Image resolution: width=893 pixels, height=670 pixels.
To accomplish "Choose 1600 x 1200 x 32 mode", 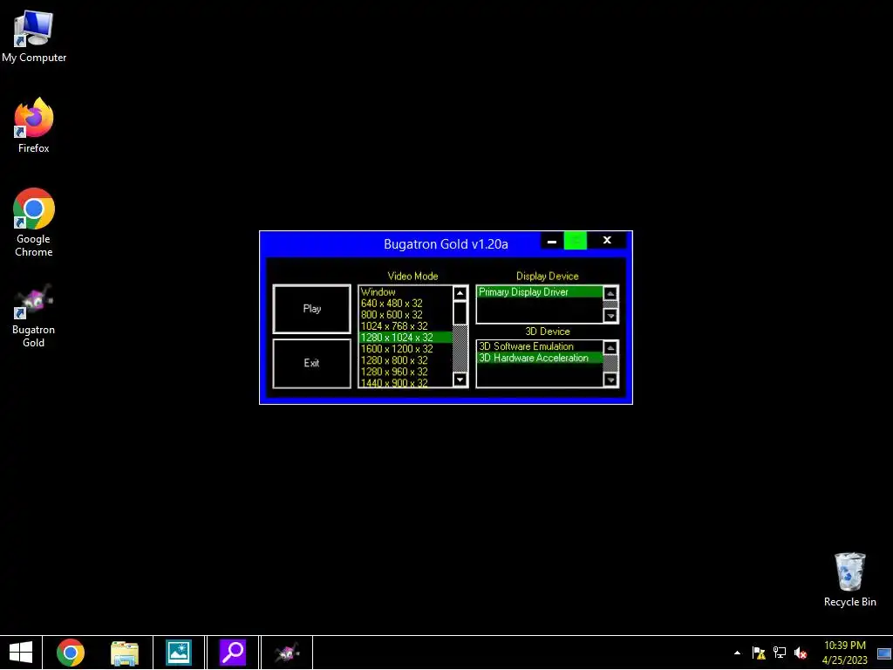I will point(405,349).
